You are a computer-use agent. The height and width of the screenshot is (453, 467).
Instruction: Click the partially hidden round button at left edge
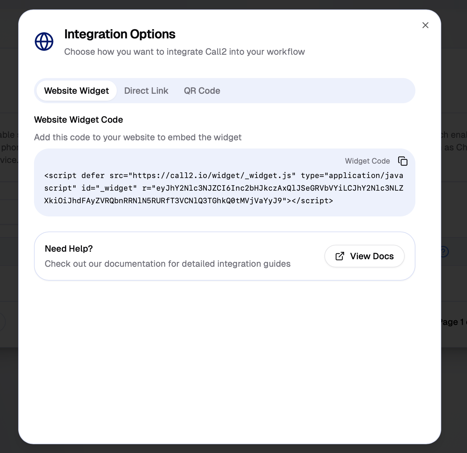click(x=2, y=322)
